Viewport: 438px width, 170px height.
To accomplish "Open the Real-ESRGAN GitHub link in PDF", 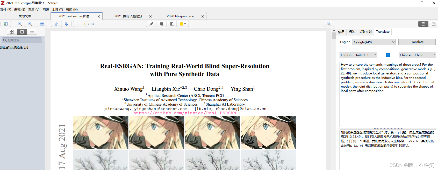I will (185, 113).
